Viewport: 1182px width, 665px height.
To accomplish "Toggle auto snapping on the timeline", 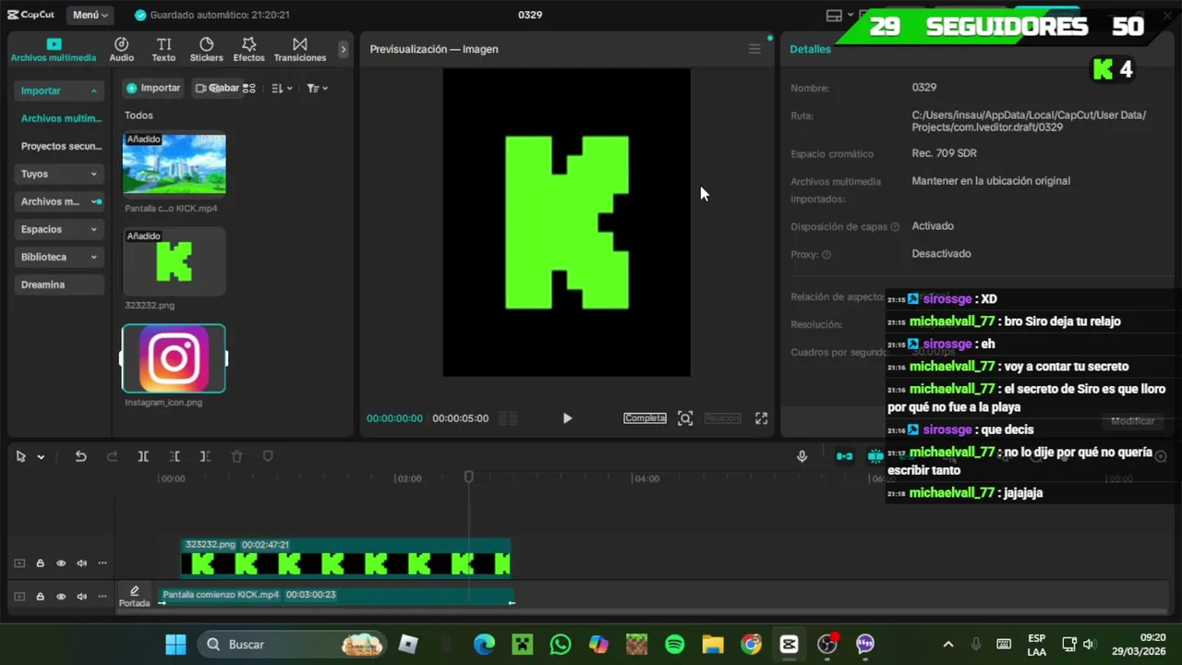I will pyautogui.click(x=874, y=456).
